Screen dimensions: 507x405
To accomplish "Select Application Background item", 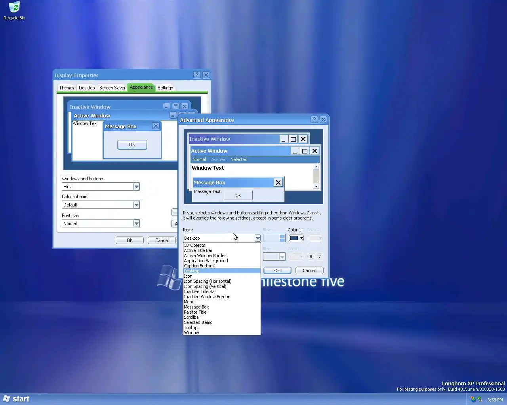I will pos(222,261).
